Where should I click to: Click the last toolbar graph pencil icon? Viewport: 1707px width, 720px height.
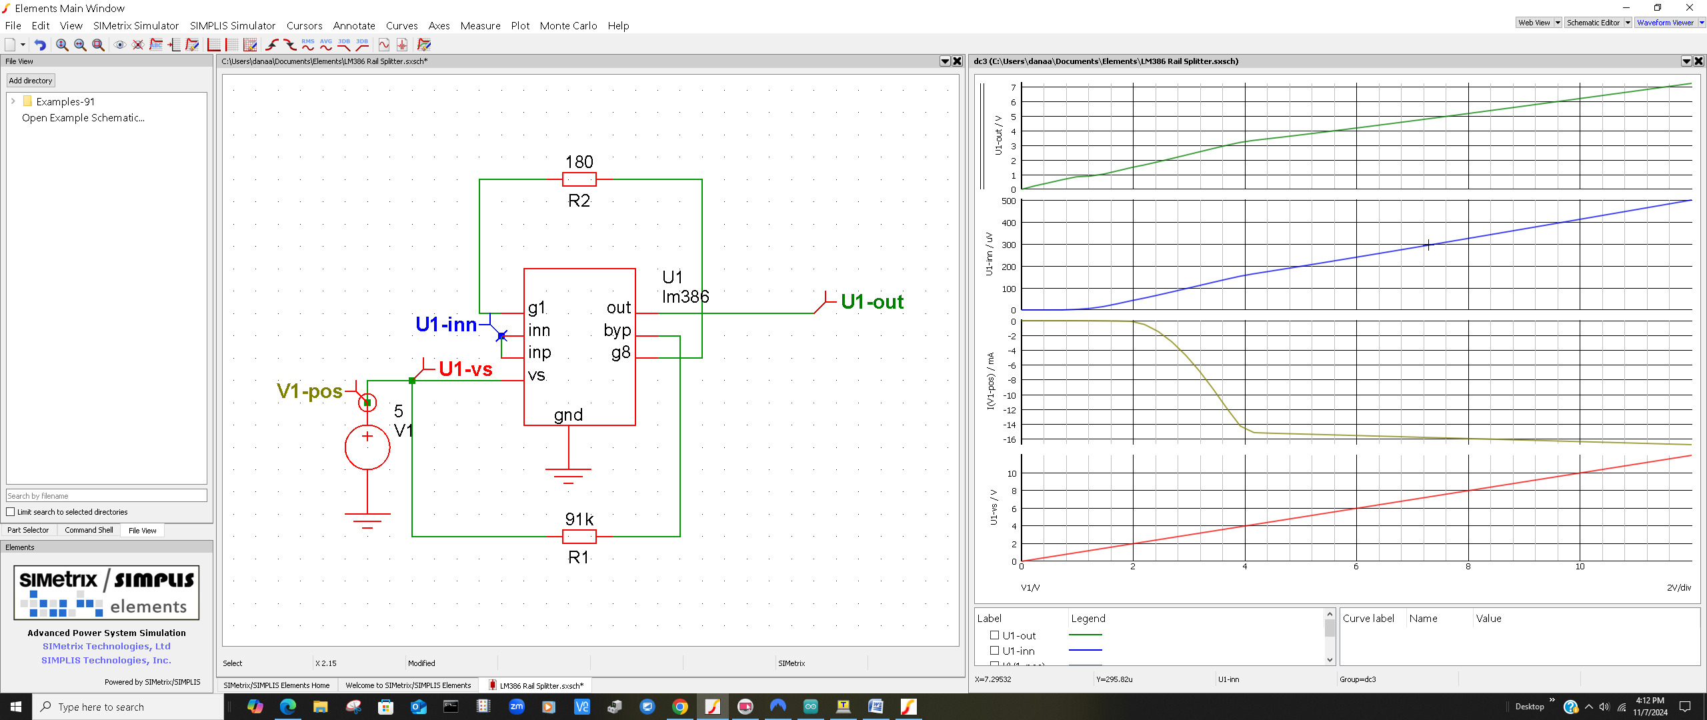click(x=424, y=45)
